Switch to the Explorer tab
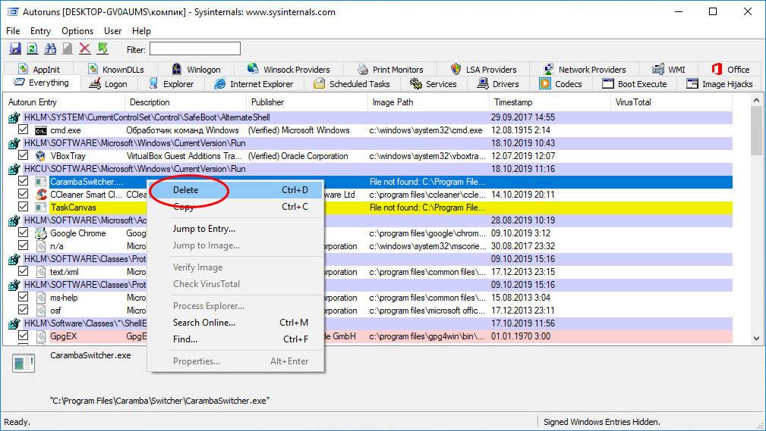This screenshot has height=431, width=766. point(171,84)
